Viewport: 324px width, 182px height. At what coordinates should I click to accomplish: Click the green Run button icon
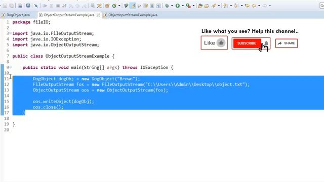point(178,6)
